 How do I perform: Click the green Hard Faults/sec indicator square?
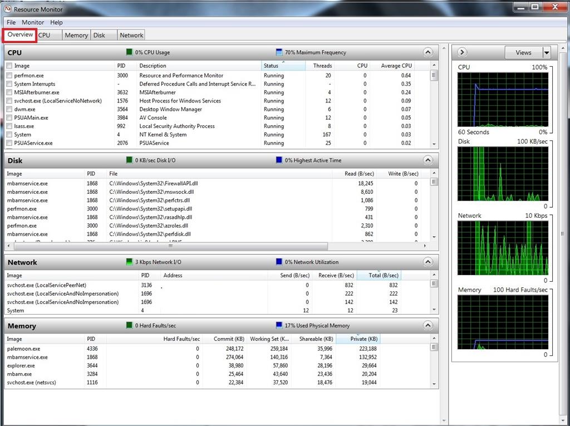[129, 325]
